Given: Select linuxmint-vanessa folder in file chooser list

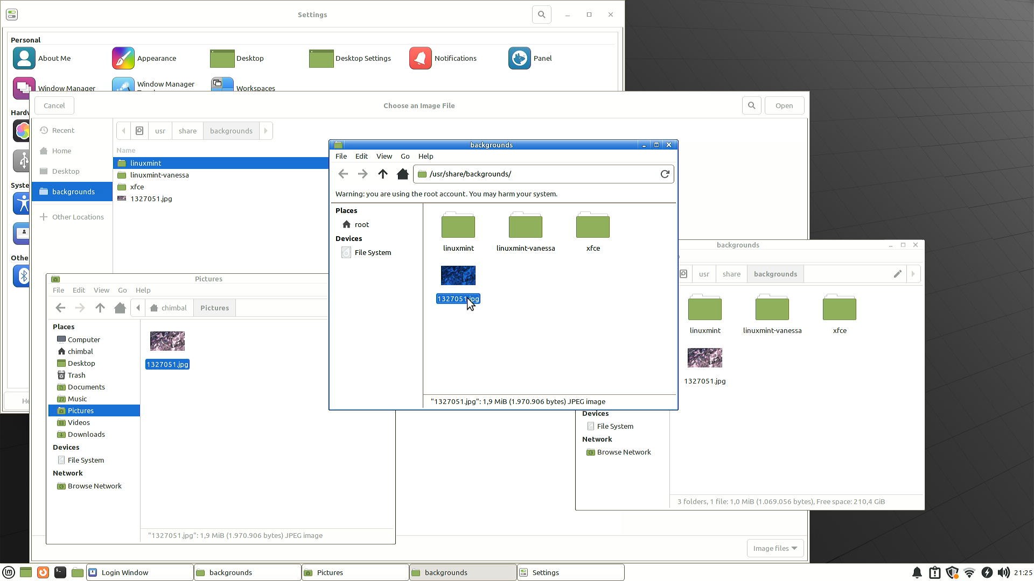Looking at the screenshot, I should [x=159, y=175].
